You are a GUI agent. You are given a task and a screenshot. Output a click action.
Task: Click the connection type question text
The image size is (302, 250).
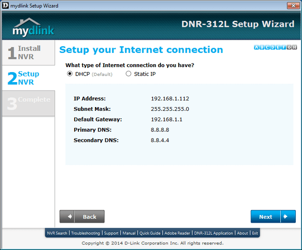(130, 65)
